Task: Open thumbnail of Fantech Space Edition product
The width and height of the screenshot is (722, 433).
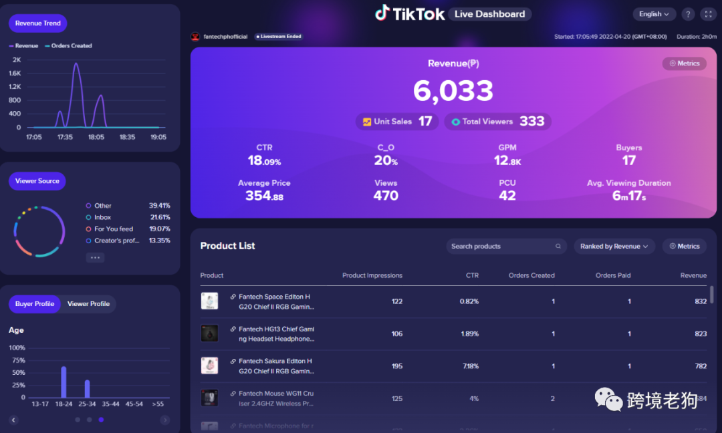Action: (x=209, y=301)
